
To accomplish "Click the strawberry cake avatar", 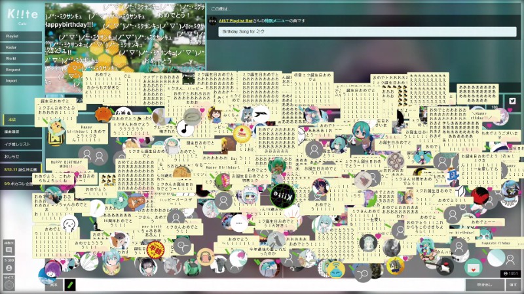I will (x=242, y=134).
